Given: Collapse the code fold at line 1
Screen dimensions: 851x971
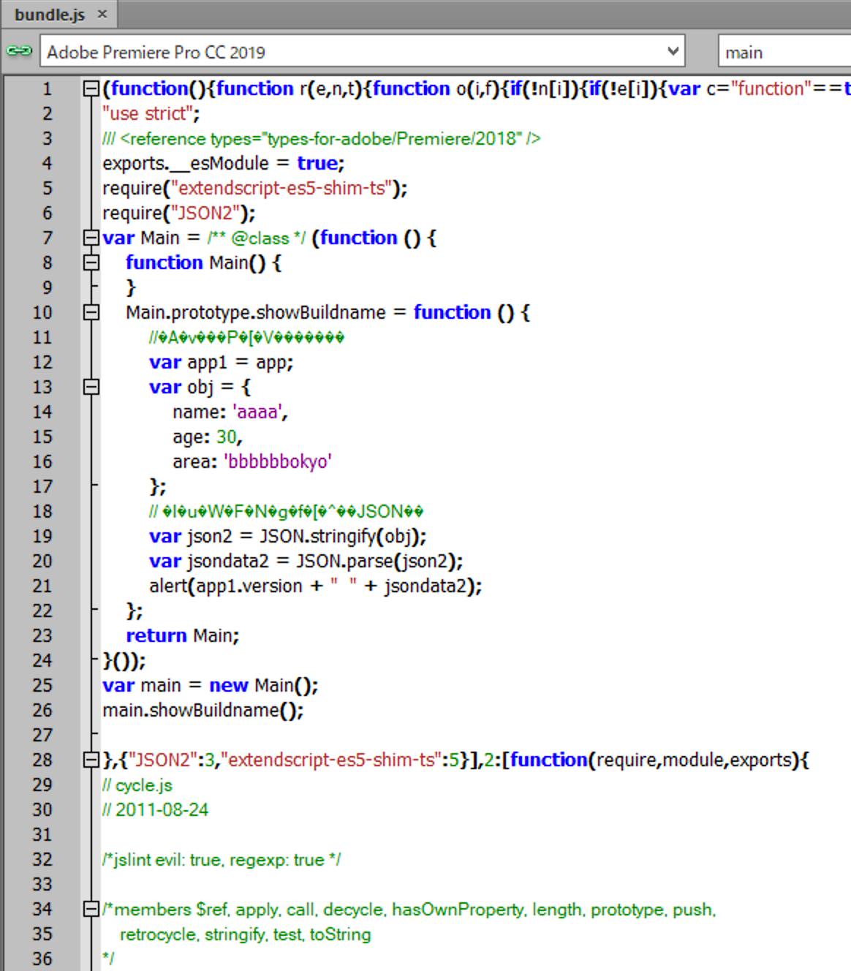Looking at the screenshot, I should tap(91, 89).
